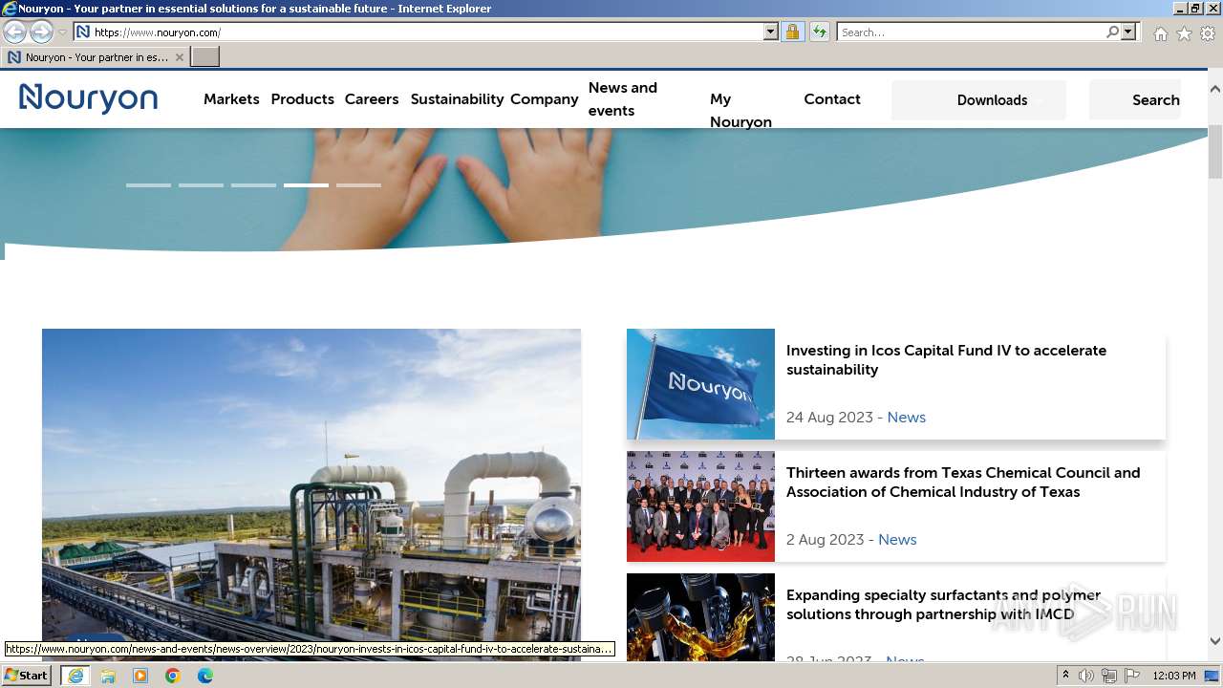
Task: Click News link beside 24 Aug 2023
Action: [906, 418]
